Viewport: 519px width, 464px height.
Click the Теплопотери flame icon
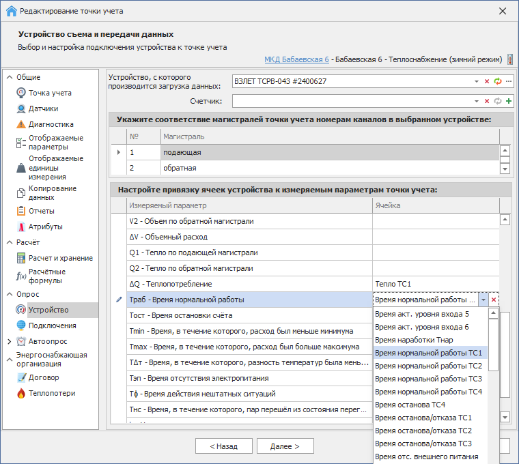click(21, 393)
